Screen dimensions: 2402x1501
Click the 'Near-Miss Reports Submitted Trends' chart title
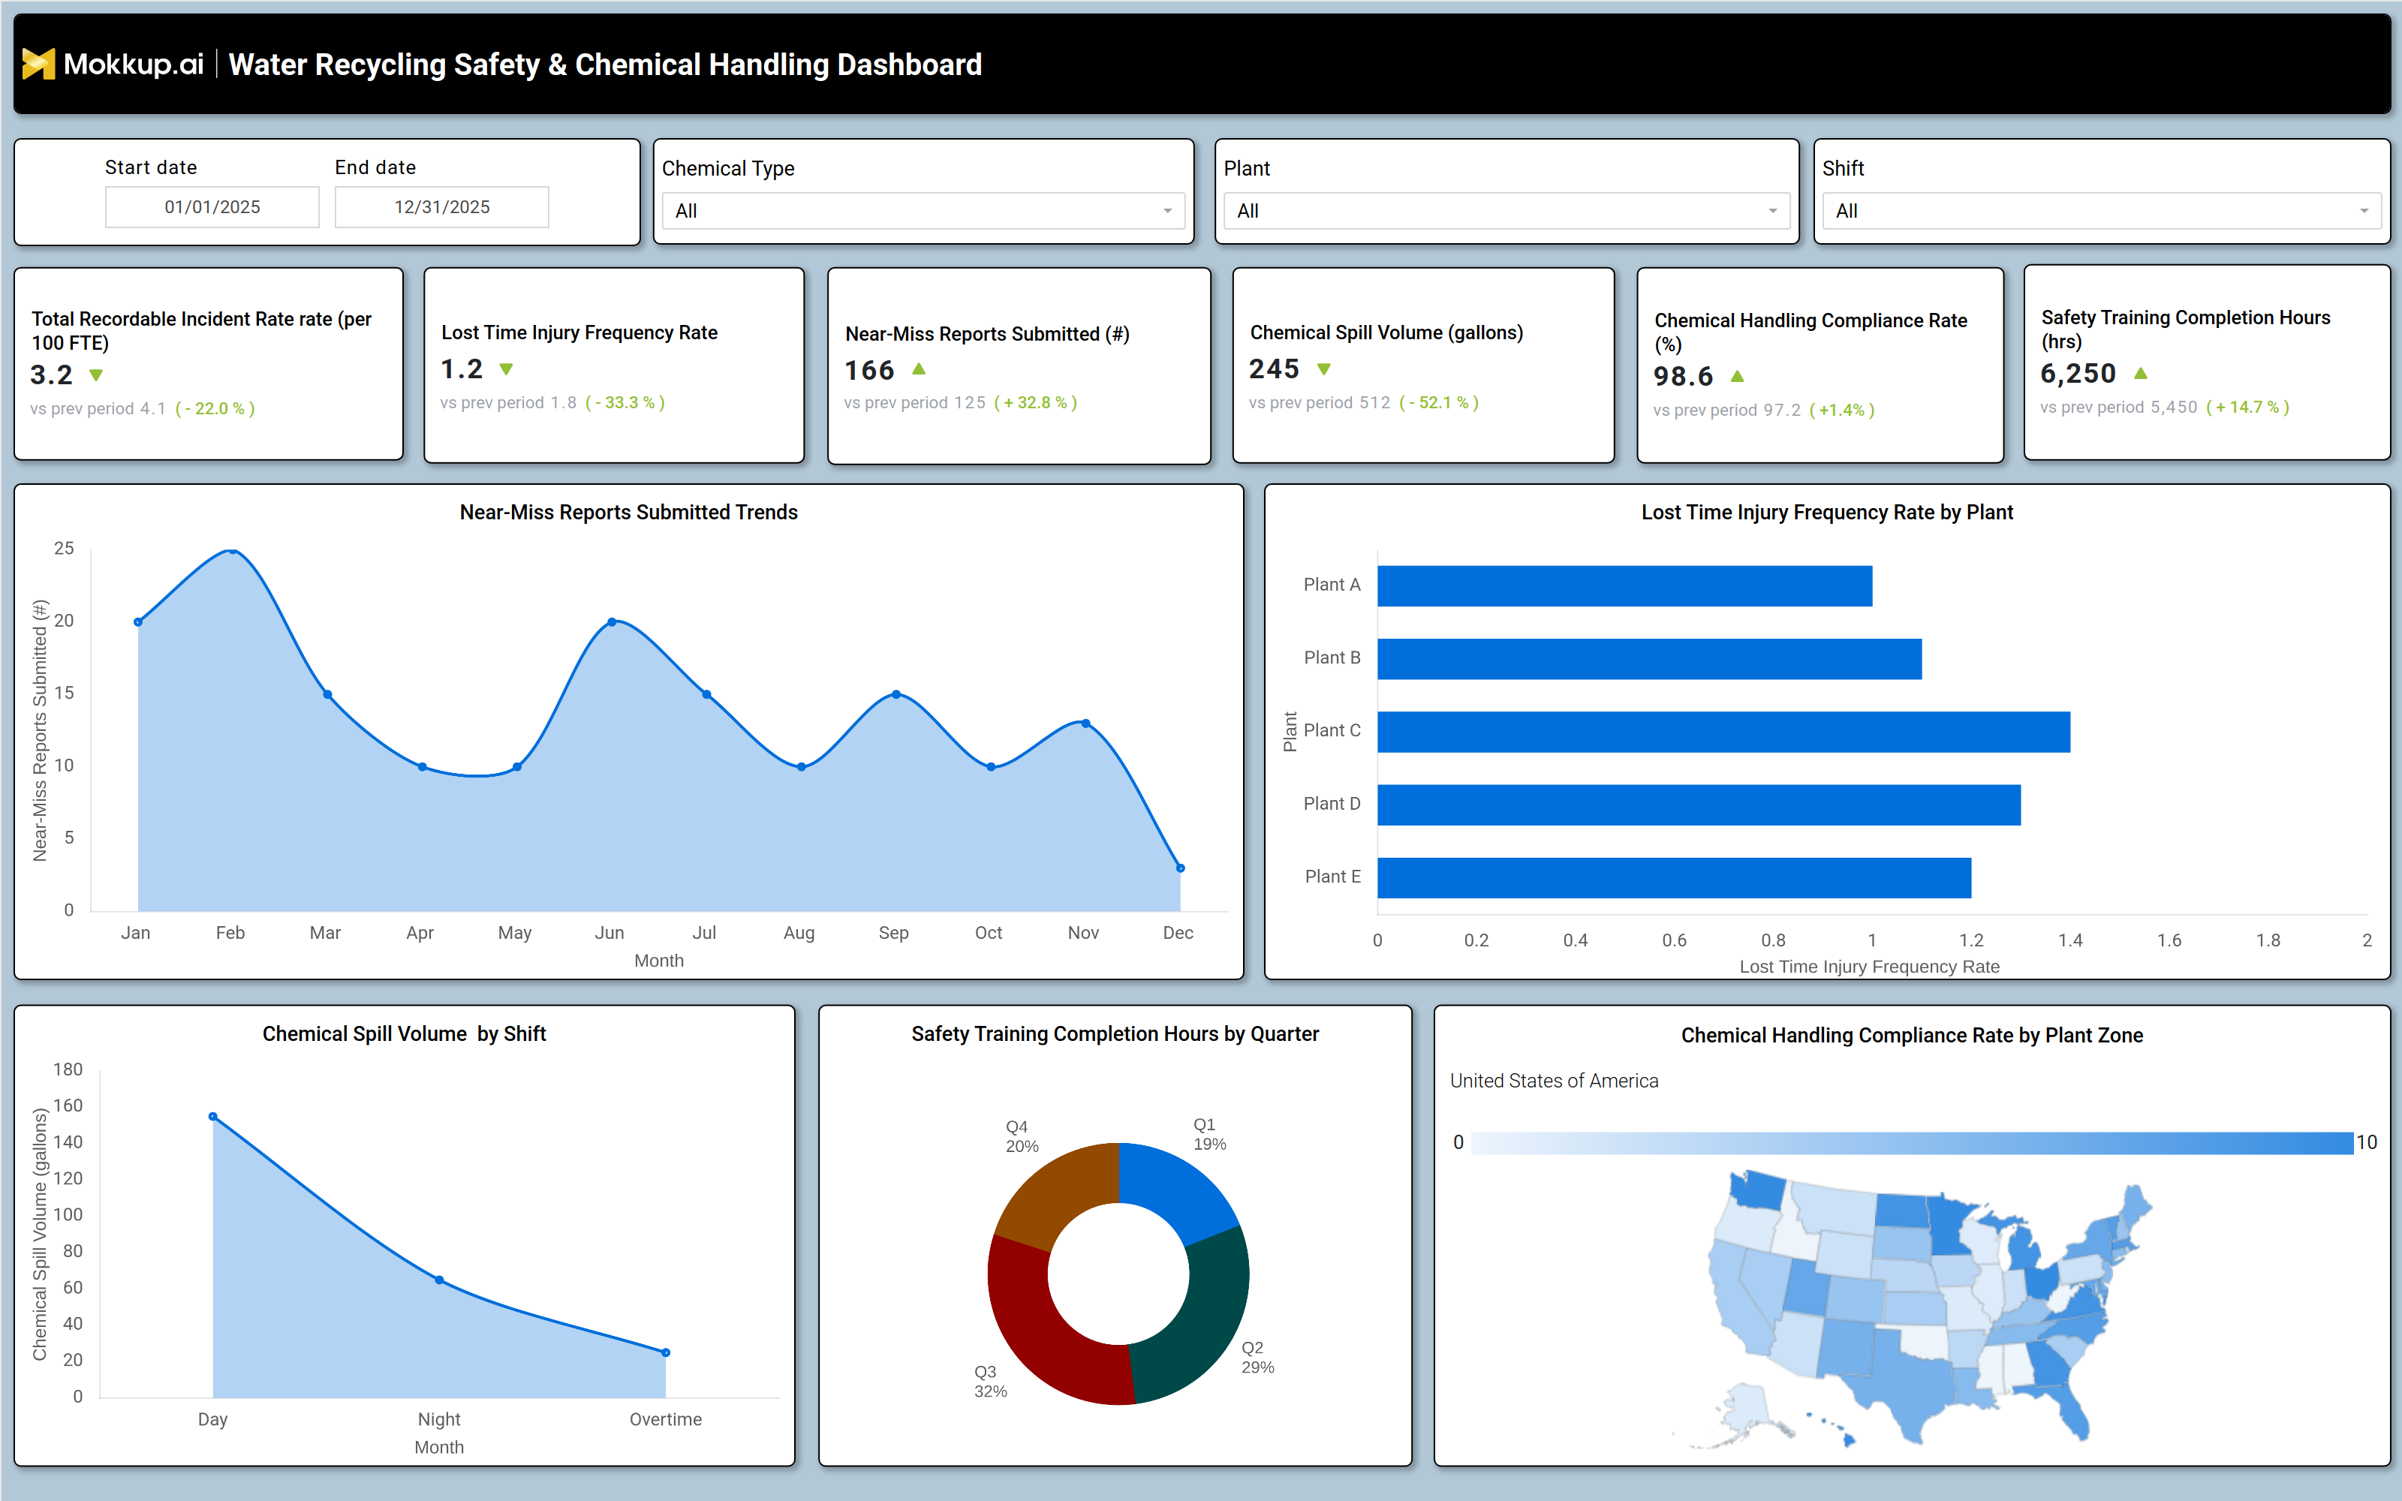click(x=628, y=513)
